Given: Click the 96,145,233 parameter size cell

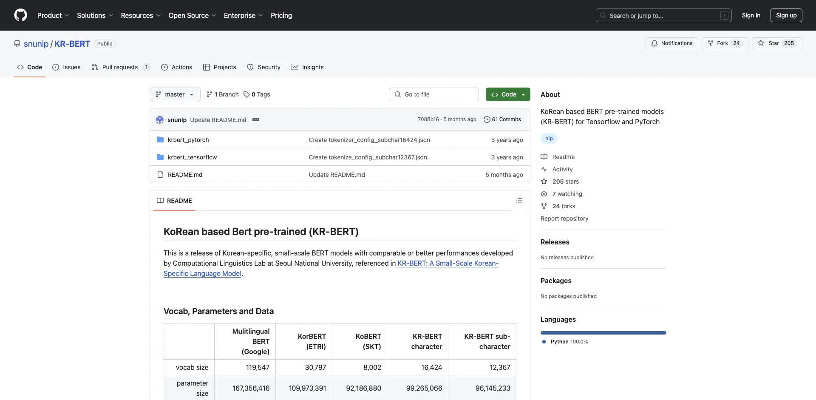Looking at the screenshot, I should pyautogui.click(x=482, y=388).
